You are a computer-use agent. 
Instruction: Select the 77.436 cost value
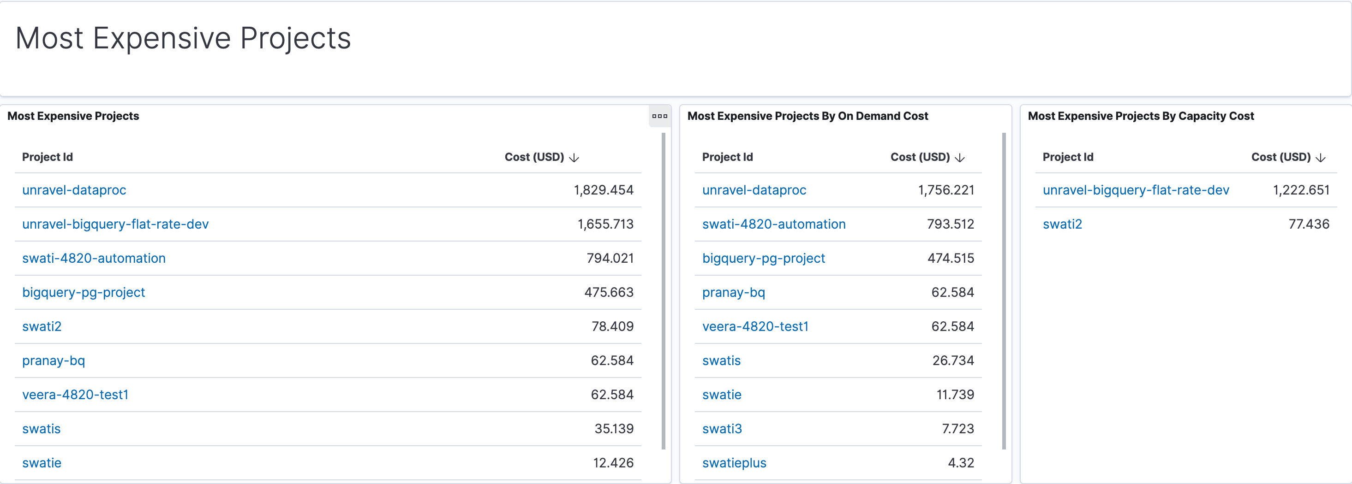1309,224
